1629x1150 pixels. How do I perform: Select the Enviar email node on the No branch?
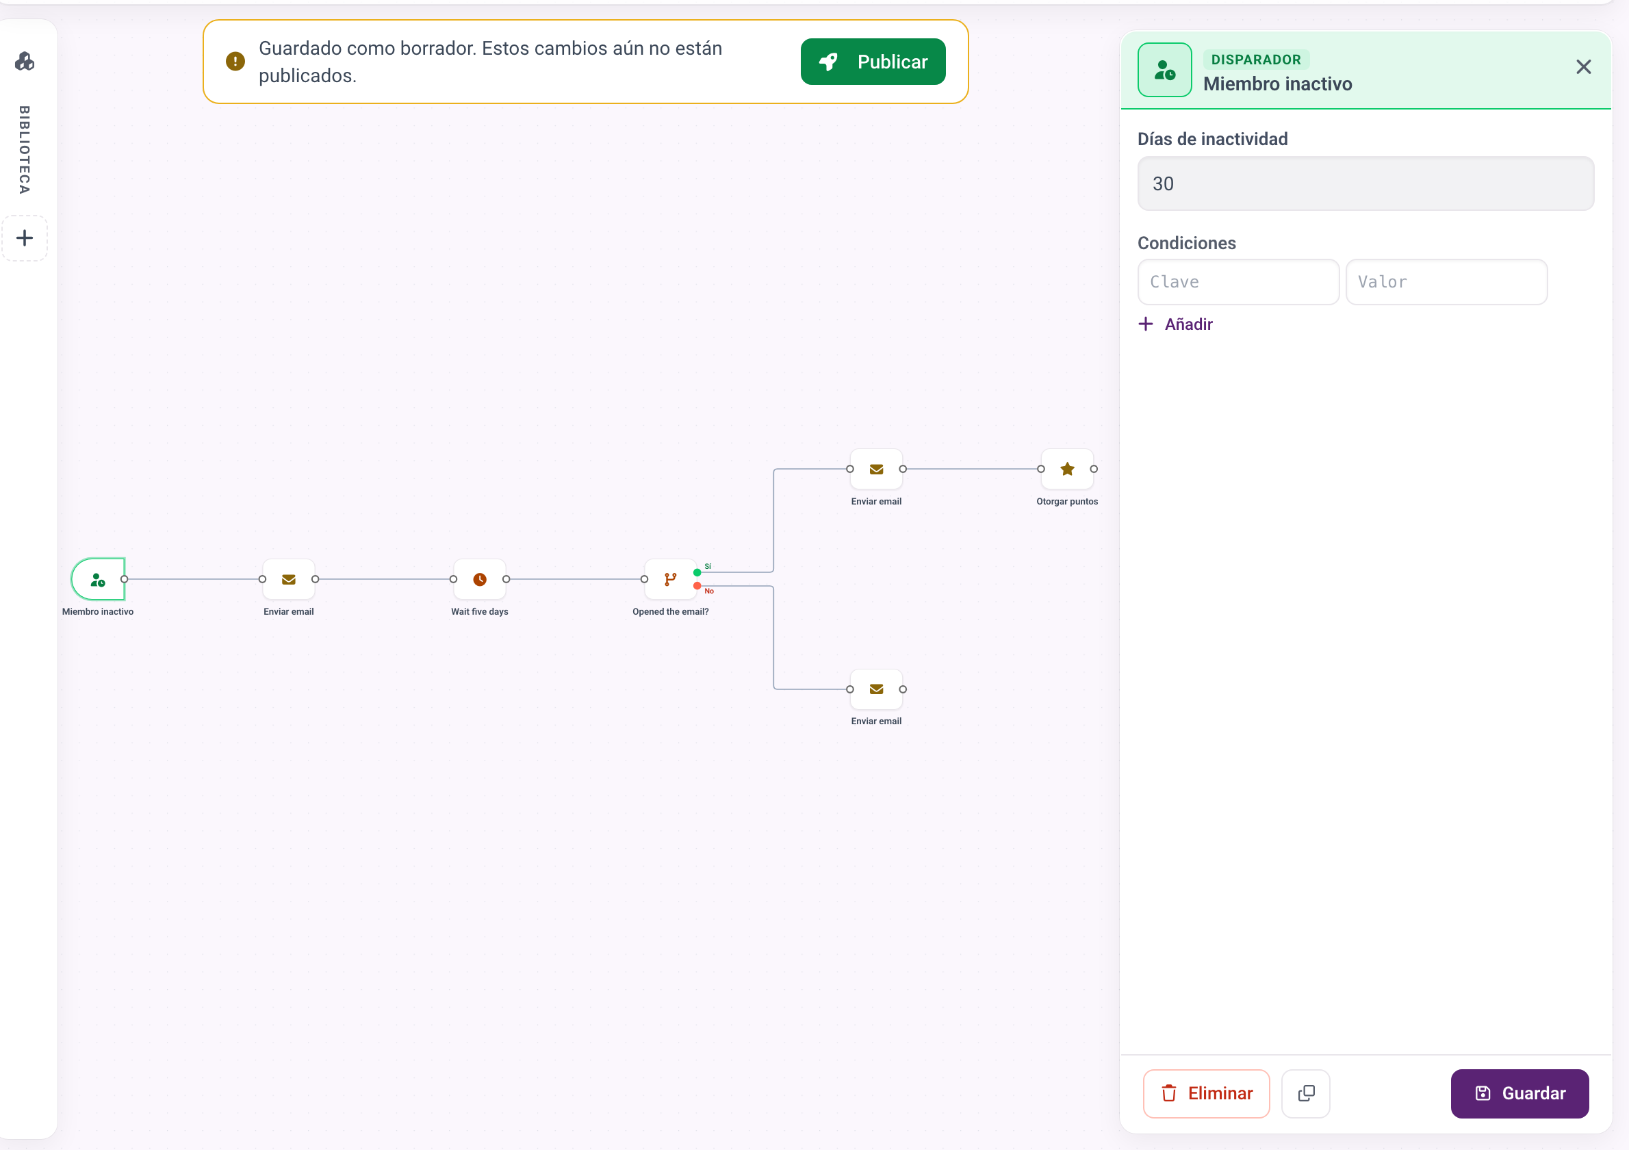point(876,689)
